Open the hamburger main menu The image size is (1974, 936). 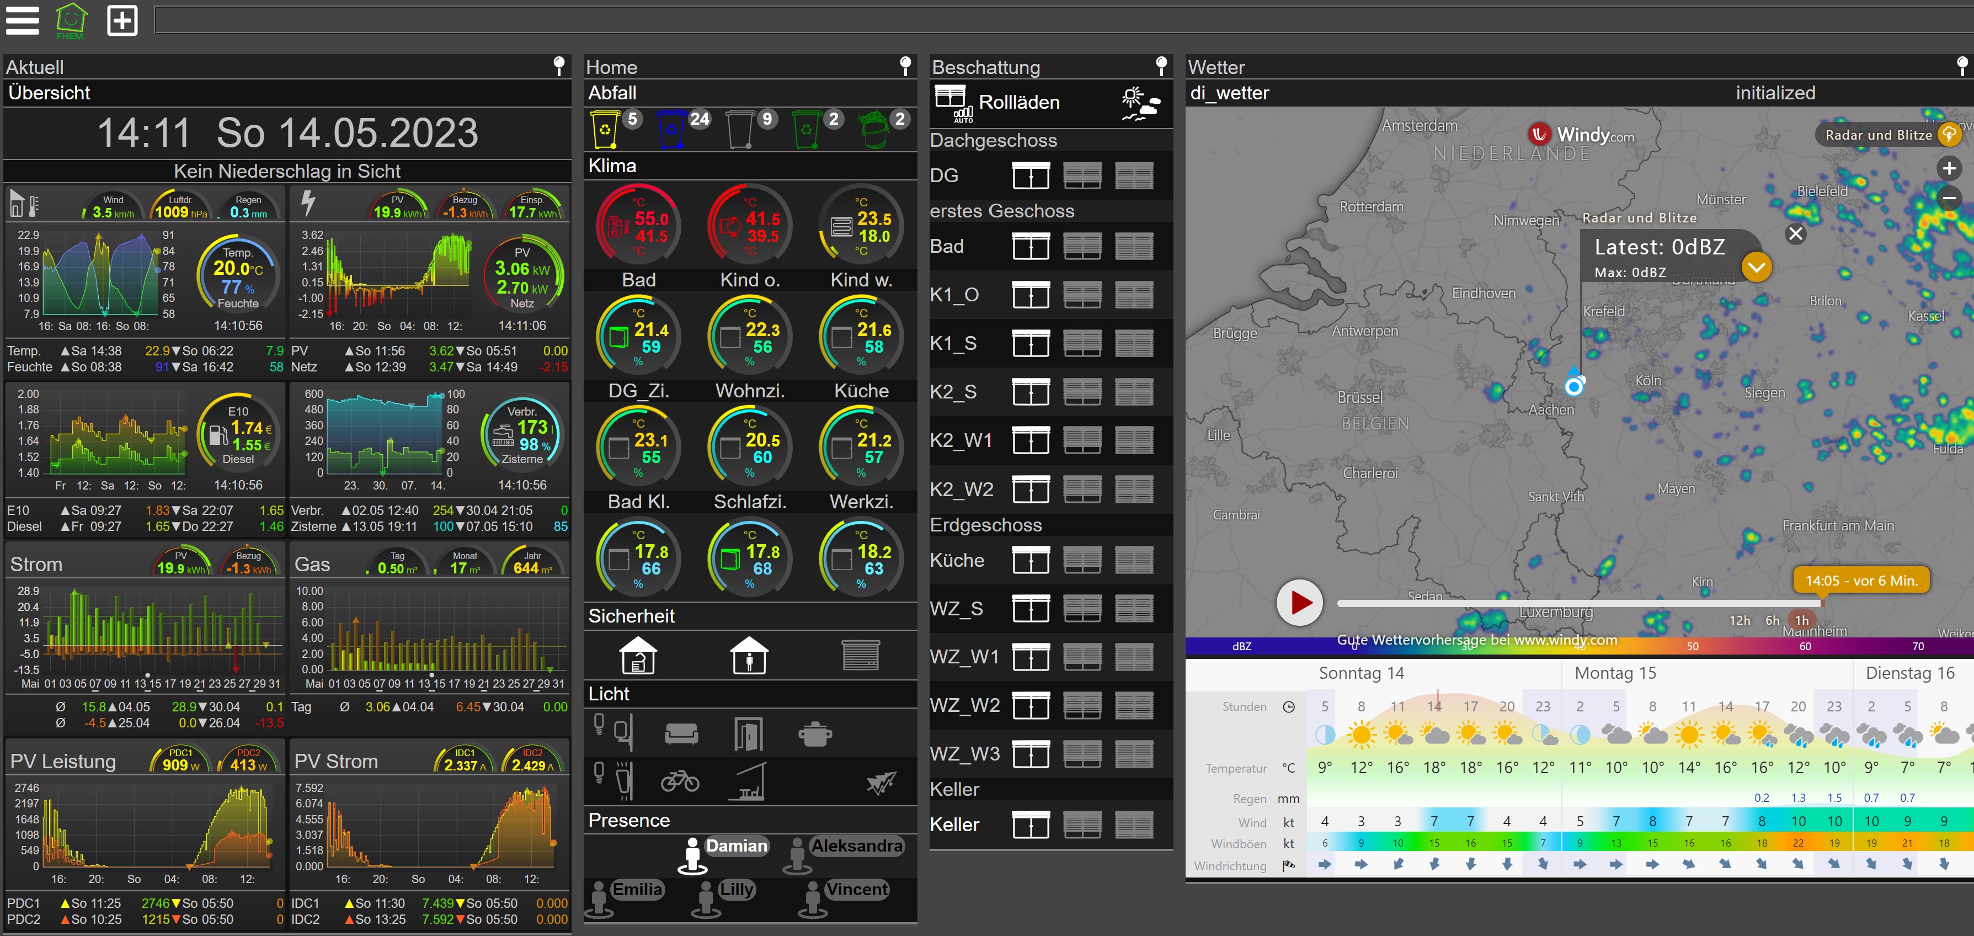coord(22,21)
